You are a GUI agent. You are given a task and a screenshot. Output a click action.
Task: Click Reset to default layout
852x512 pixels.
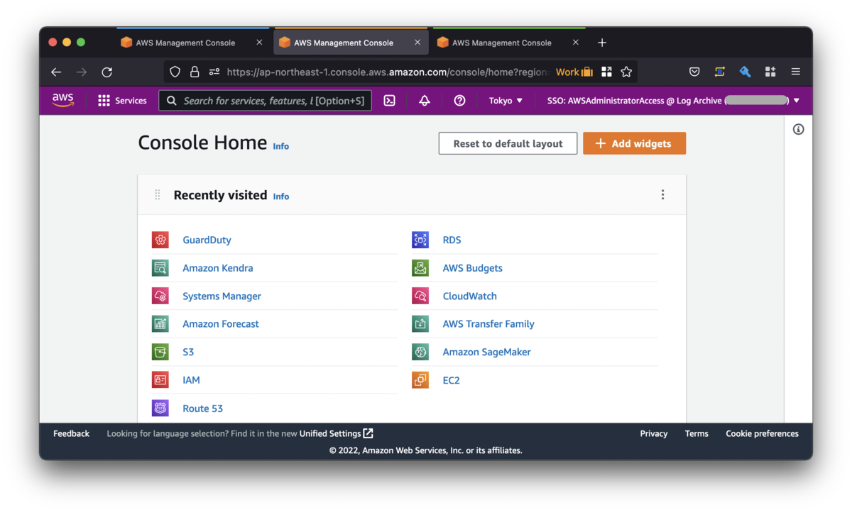click(508, 143)
